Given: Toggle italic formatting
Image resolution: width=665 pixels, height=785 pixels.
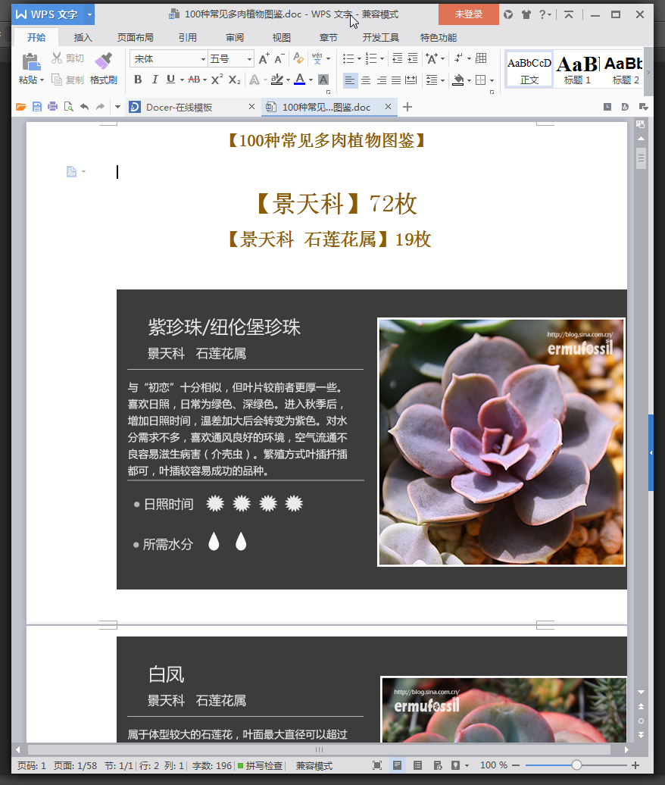Looking at the screenshot, I should coord(154,80).
